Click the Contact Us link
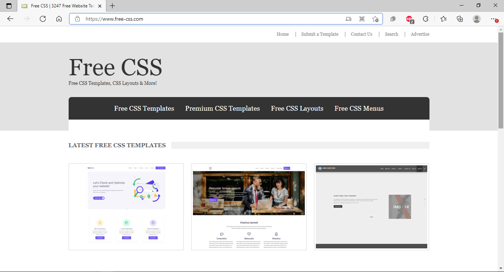This screenshot has width=504, height=272. (x=361, y=34)
